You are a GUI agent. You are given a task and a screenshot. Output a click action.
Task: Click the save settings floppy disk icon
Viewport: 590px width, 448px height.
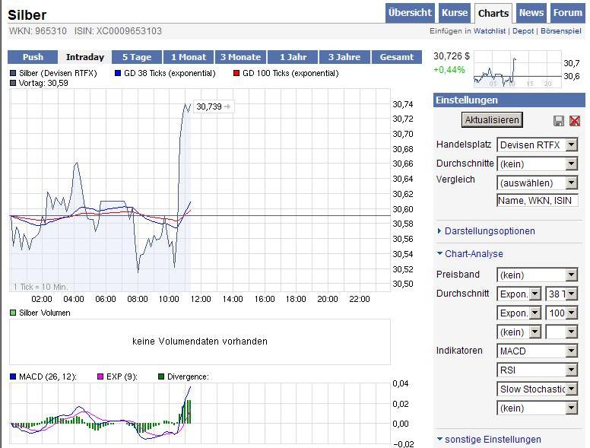click(559, 121)
